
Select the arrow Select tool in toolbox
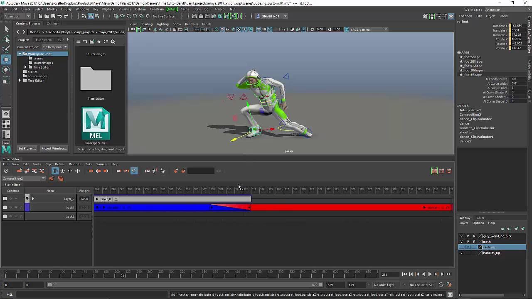tap(6, 29)
